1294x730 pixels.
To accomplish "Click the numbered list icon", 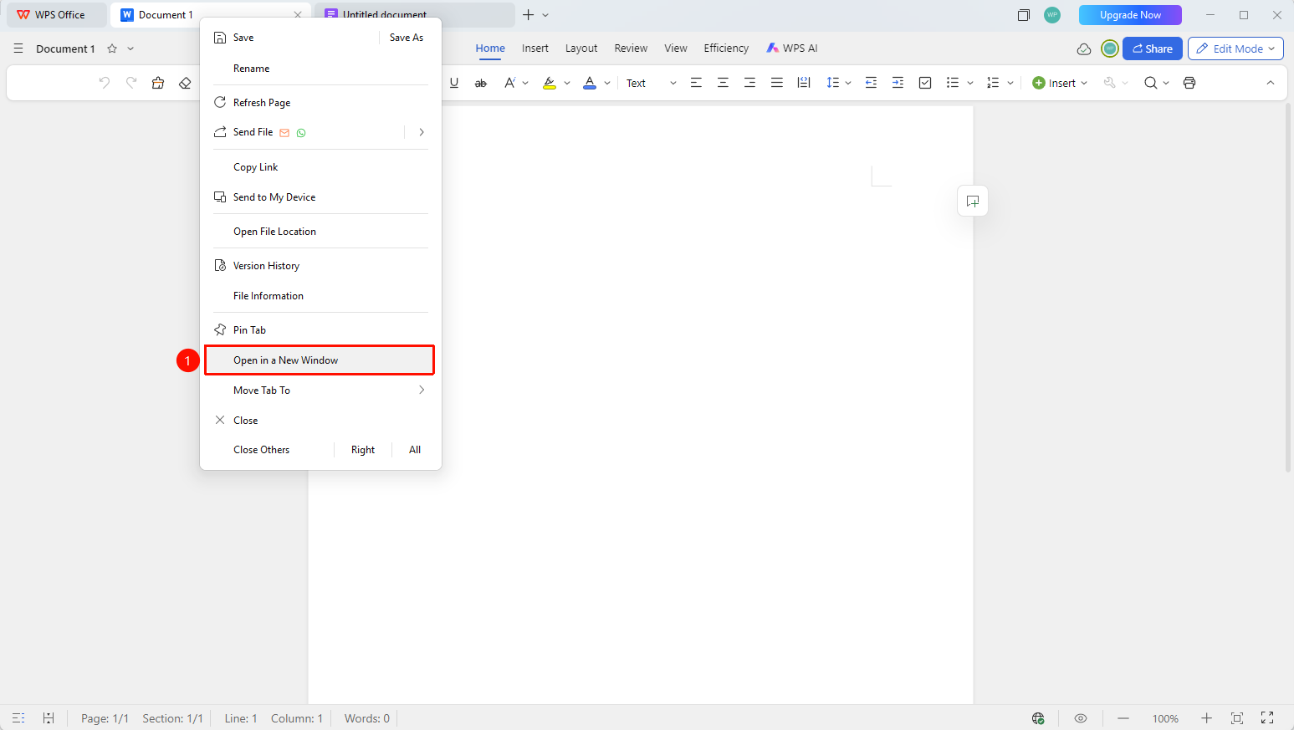I will [x=993, y=83].
